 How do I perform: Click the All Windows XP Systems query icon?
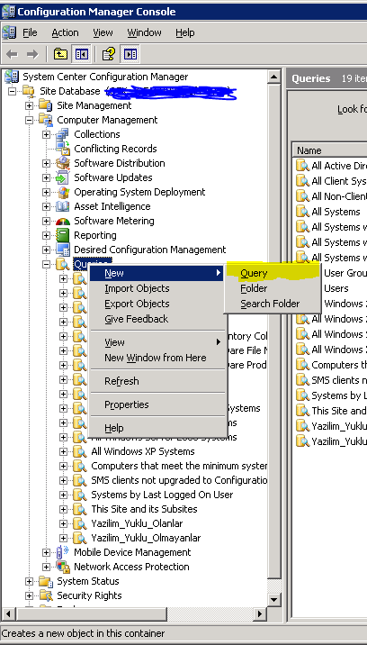80,451
